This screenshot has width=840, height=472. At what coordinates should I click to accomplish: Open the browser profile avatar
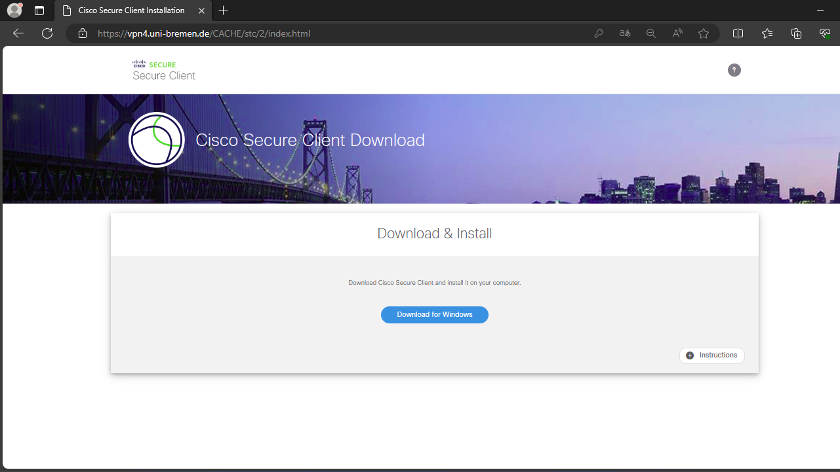click(x=14, y=10)
